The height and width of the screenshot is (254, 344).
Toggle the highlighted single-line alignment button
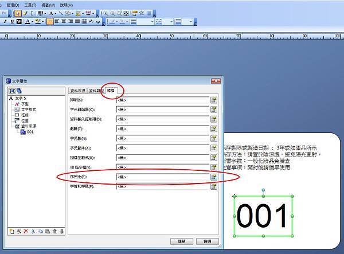point(50,21)
